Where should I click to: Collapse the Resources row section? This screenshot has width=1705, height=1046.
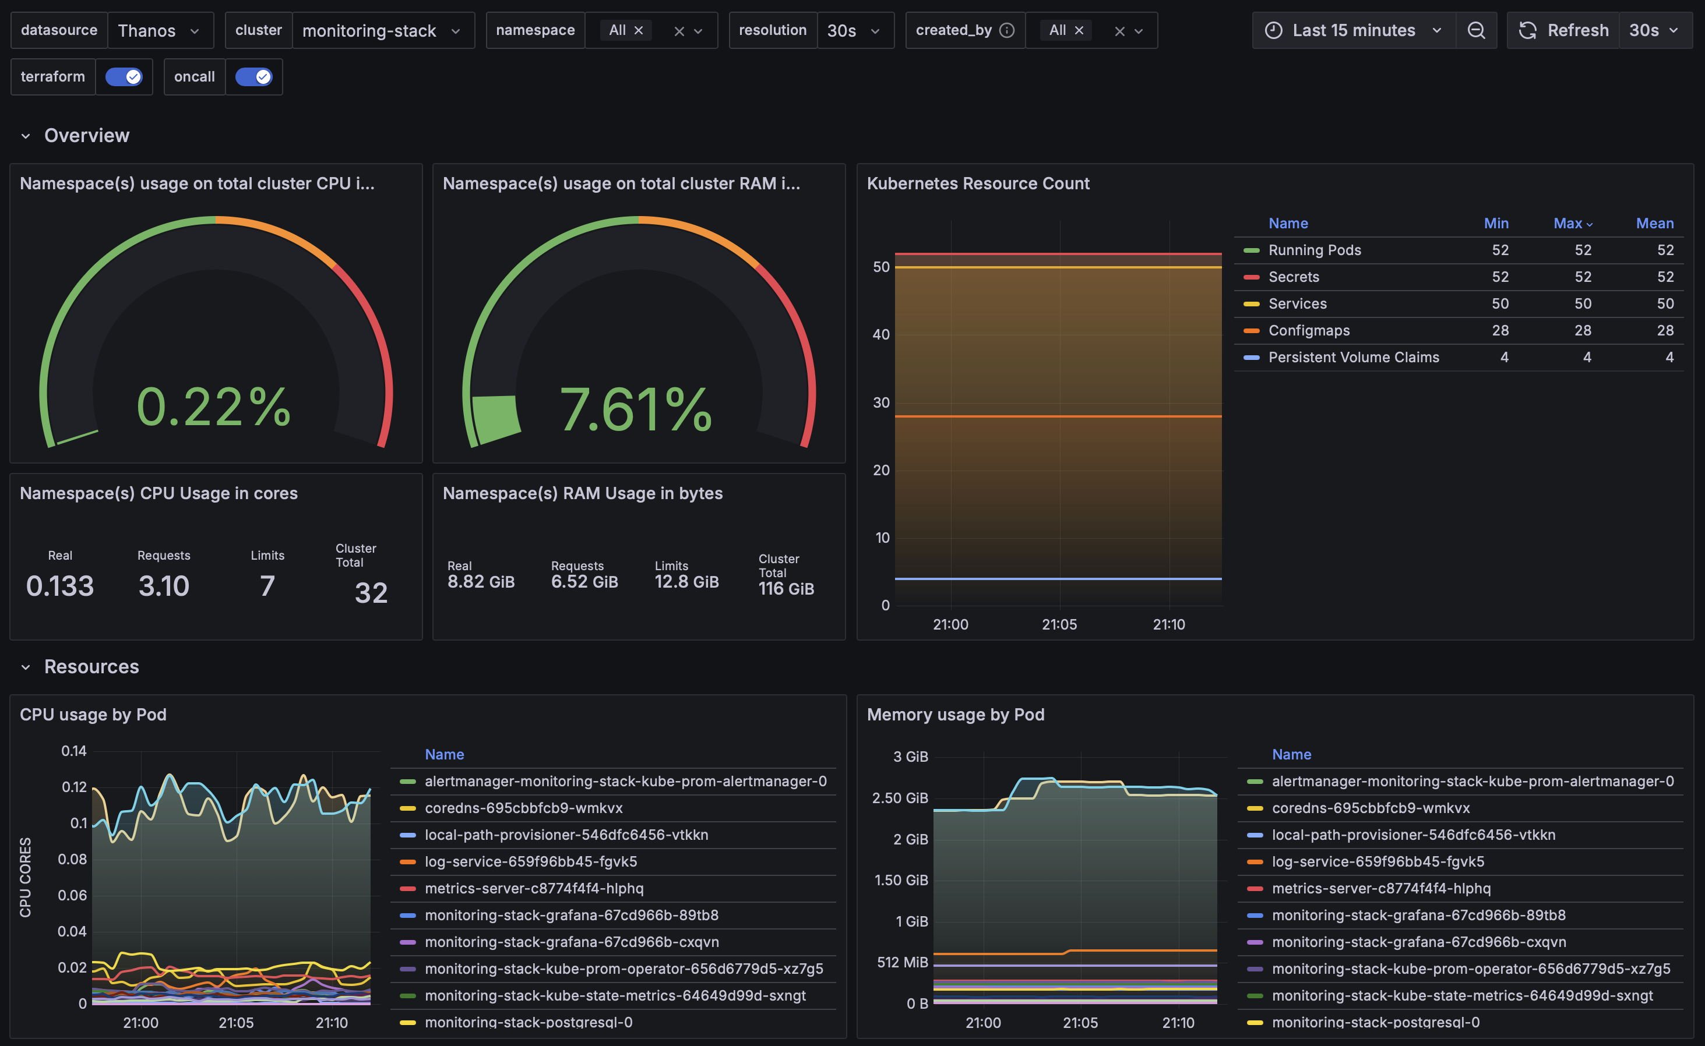(26, 667)
